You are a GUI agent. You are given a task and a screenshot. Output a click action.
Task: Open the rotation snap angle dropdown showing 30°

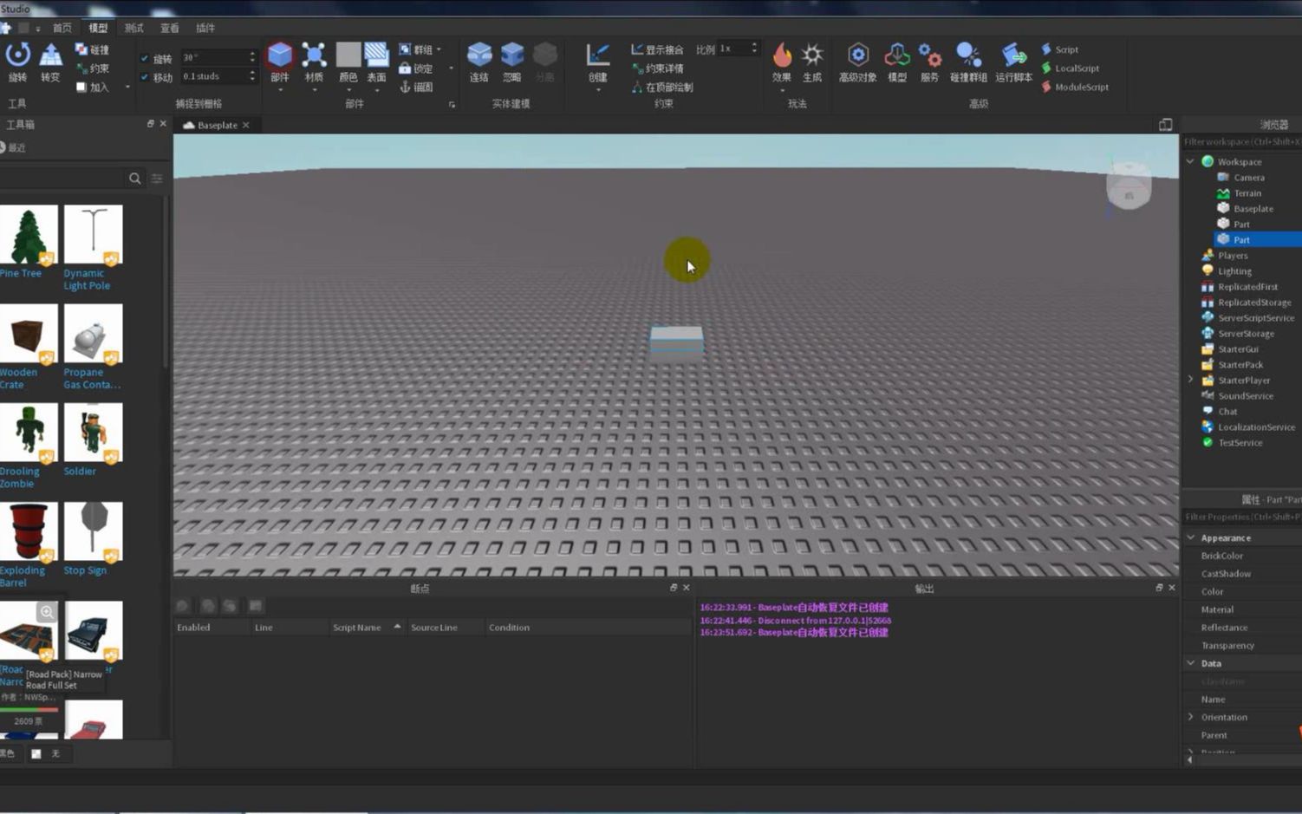(x=250, y=57)
